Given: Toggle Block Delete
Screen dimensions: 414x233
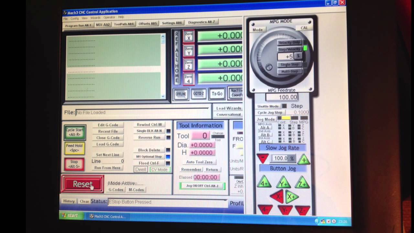Looking at the screenshot, I should [x=149, y=150].
